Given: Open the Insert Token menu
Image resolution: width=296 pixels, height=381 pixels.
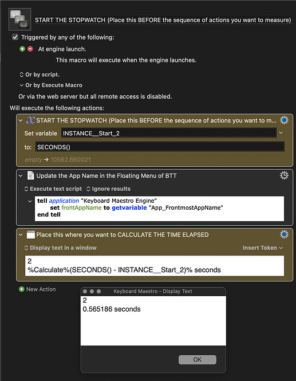Looking at the screenshot, I should pyautogui.click(x=262, y=248).
